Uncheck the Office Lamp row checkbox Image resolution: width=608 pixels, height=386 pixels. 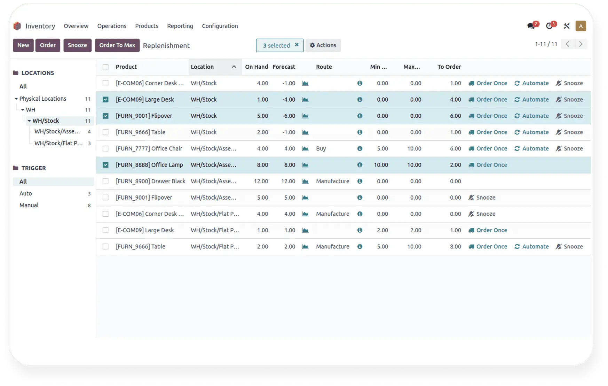(x=105, y=165)
